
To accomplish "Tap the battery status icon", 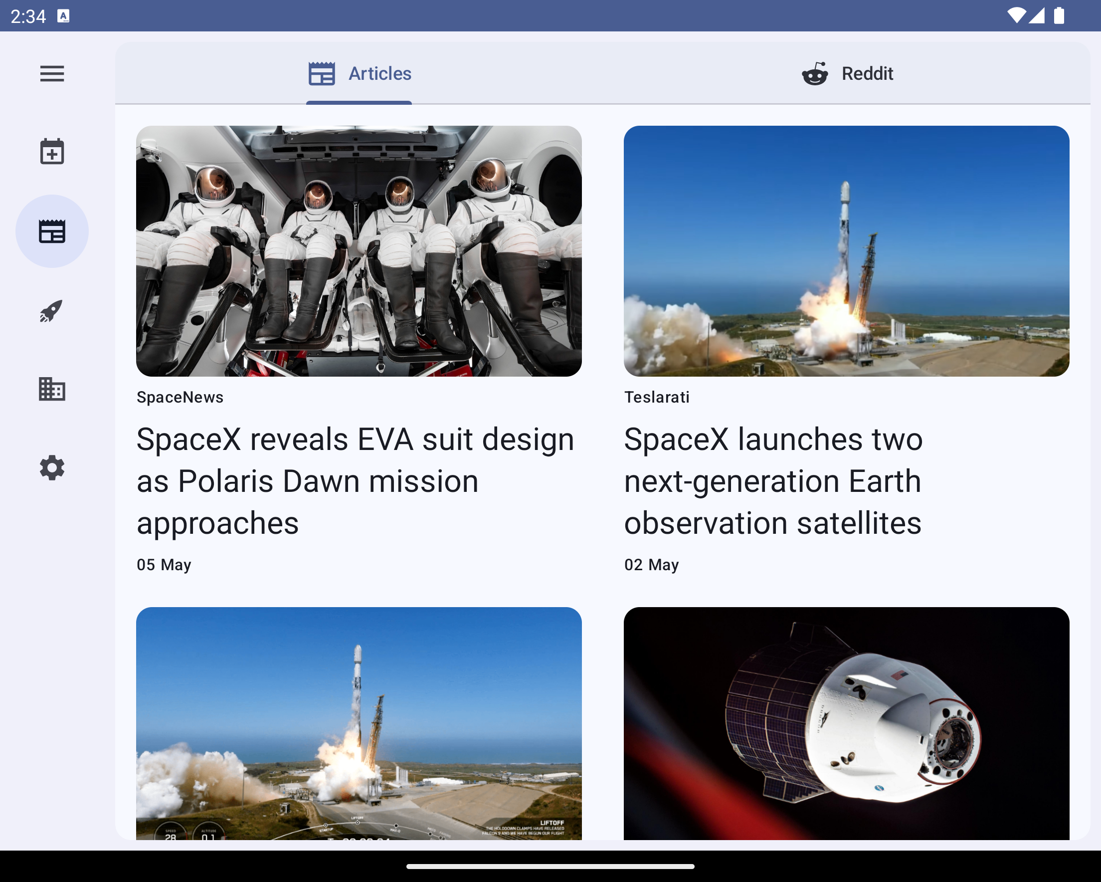I will [x=1060, y=16].
